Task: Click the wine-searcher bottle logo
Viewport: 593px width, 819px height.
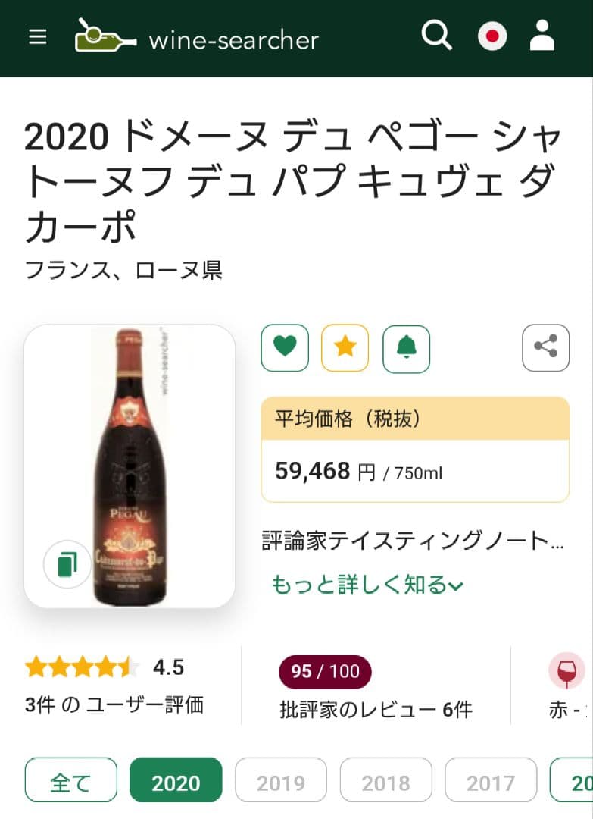Action: tap(103, 35)
